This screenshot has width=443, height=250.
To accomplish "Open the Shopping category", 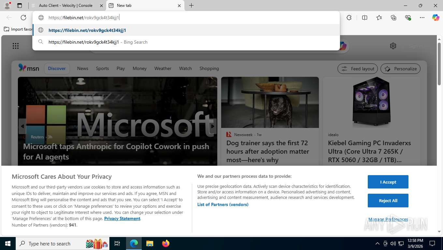I will [x=209, y=68].
